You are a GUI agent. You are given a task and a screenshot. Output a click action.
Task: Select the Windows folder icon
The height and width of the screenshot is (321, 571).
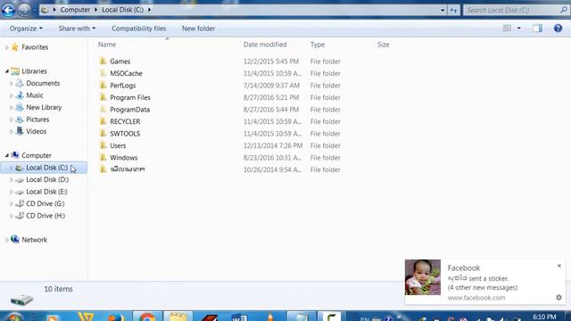click(103, 157)
